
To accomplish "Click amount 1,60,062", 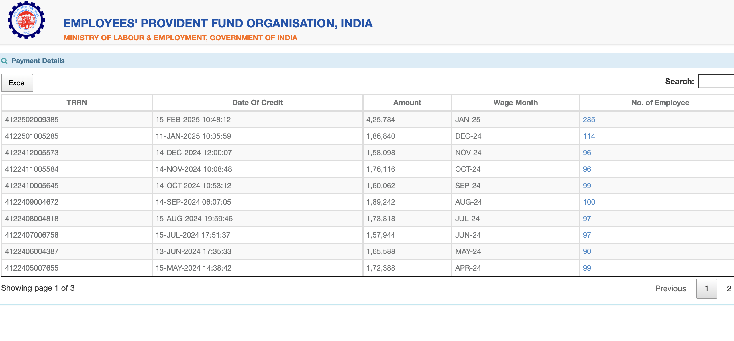I will [x=380, y=186].
